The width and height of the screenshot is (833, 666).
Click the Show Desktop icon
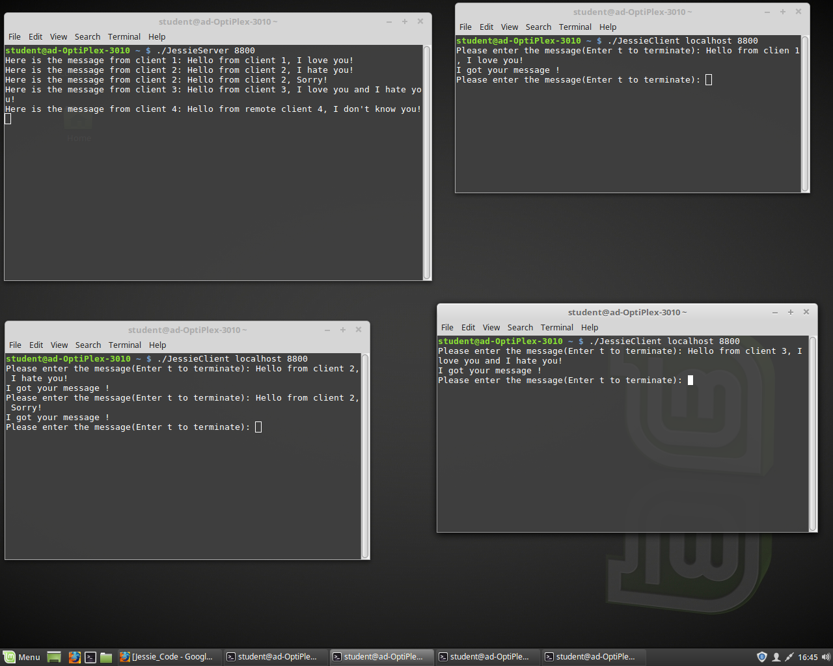coord(54,656)
